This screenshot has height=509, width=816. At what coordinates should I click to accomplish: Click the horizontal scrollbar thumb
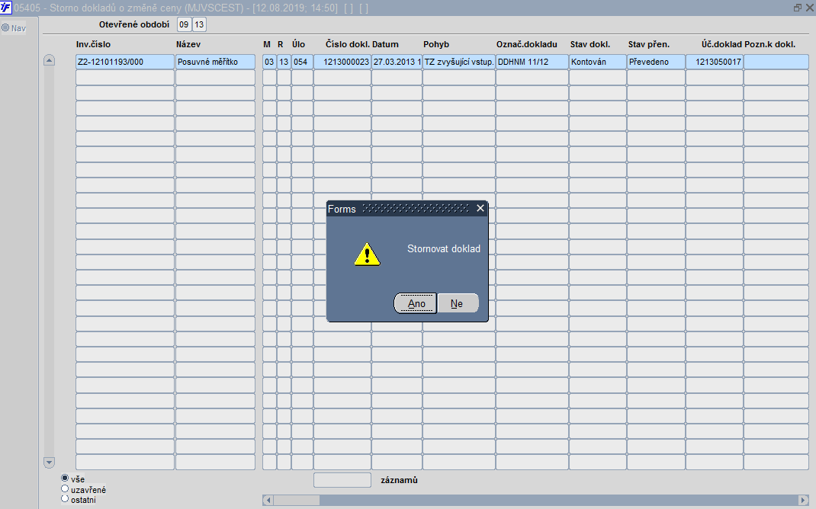click(297, 500)
